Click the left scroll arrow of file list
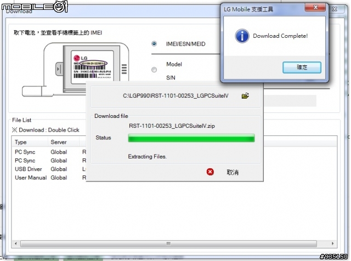The width and height of the screenshot is (351, 261). coord(15,243)
